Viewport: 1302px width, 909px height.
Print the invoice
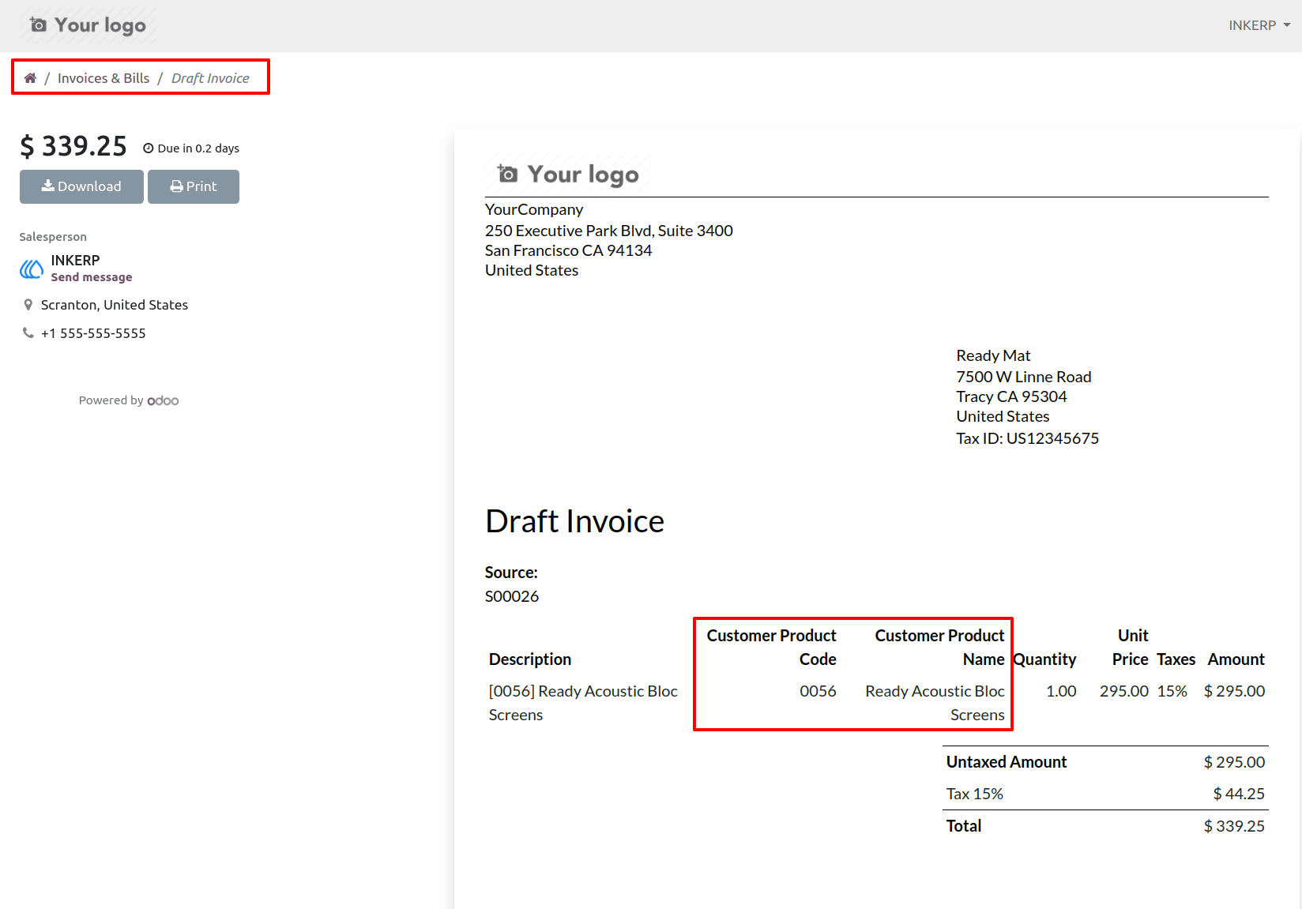coord(194,186)
